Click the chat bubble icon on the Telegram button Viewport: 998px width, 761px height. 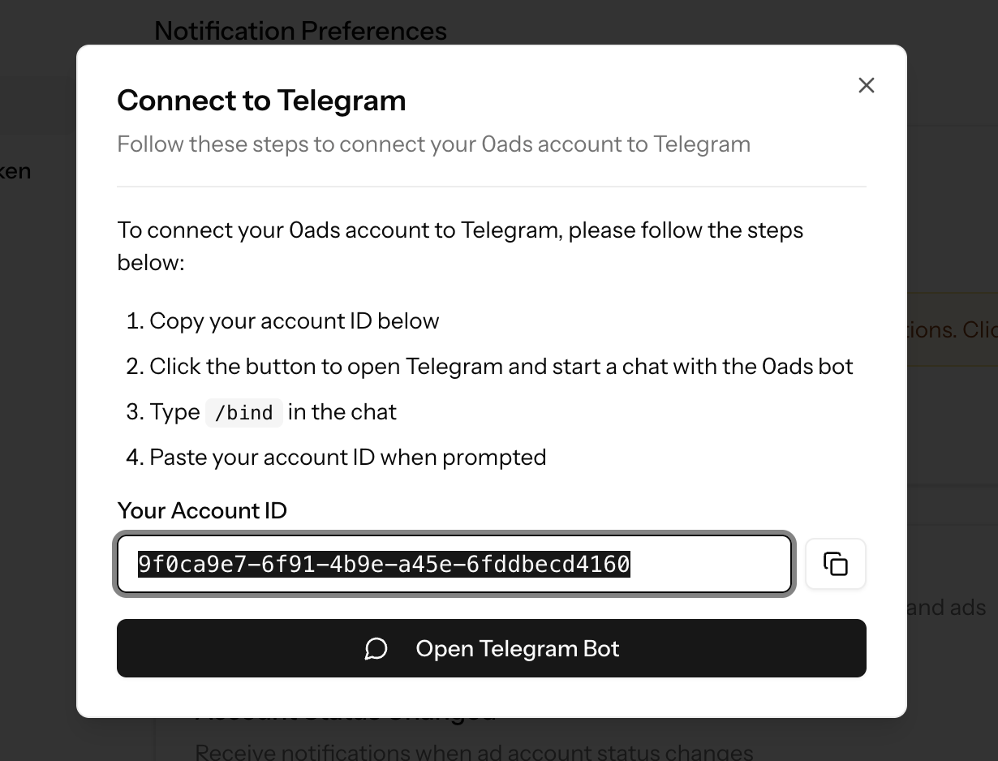376,648
